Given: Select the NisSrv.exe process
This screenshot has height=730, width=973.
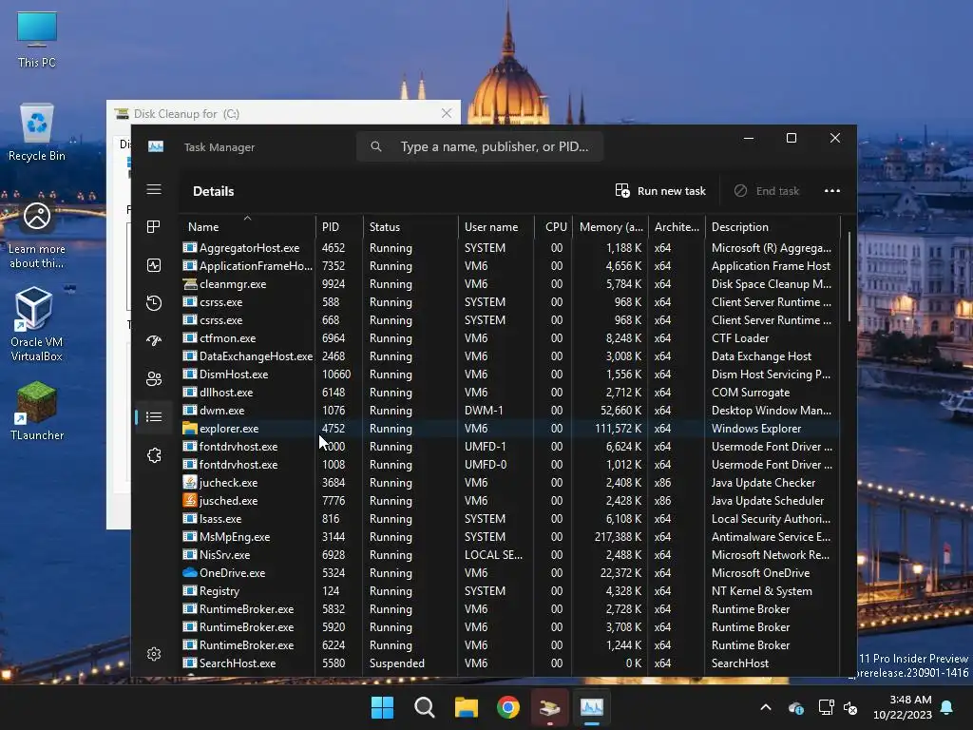Looking at the screenshot, I should pos(510,554).
